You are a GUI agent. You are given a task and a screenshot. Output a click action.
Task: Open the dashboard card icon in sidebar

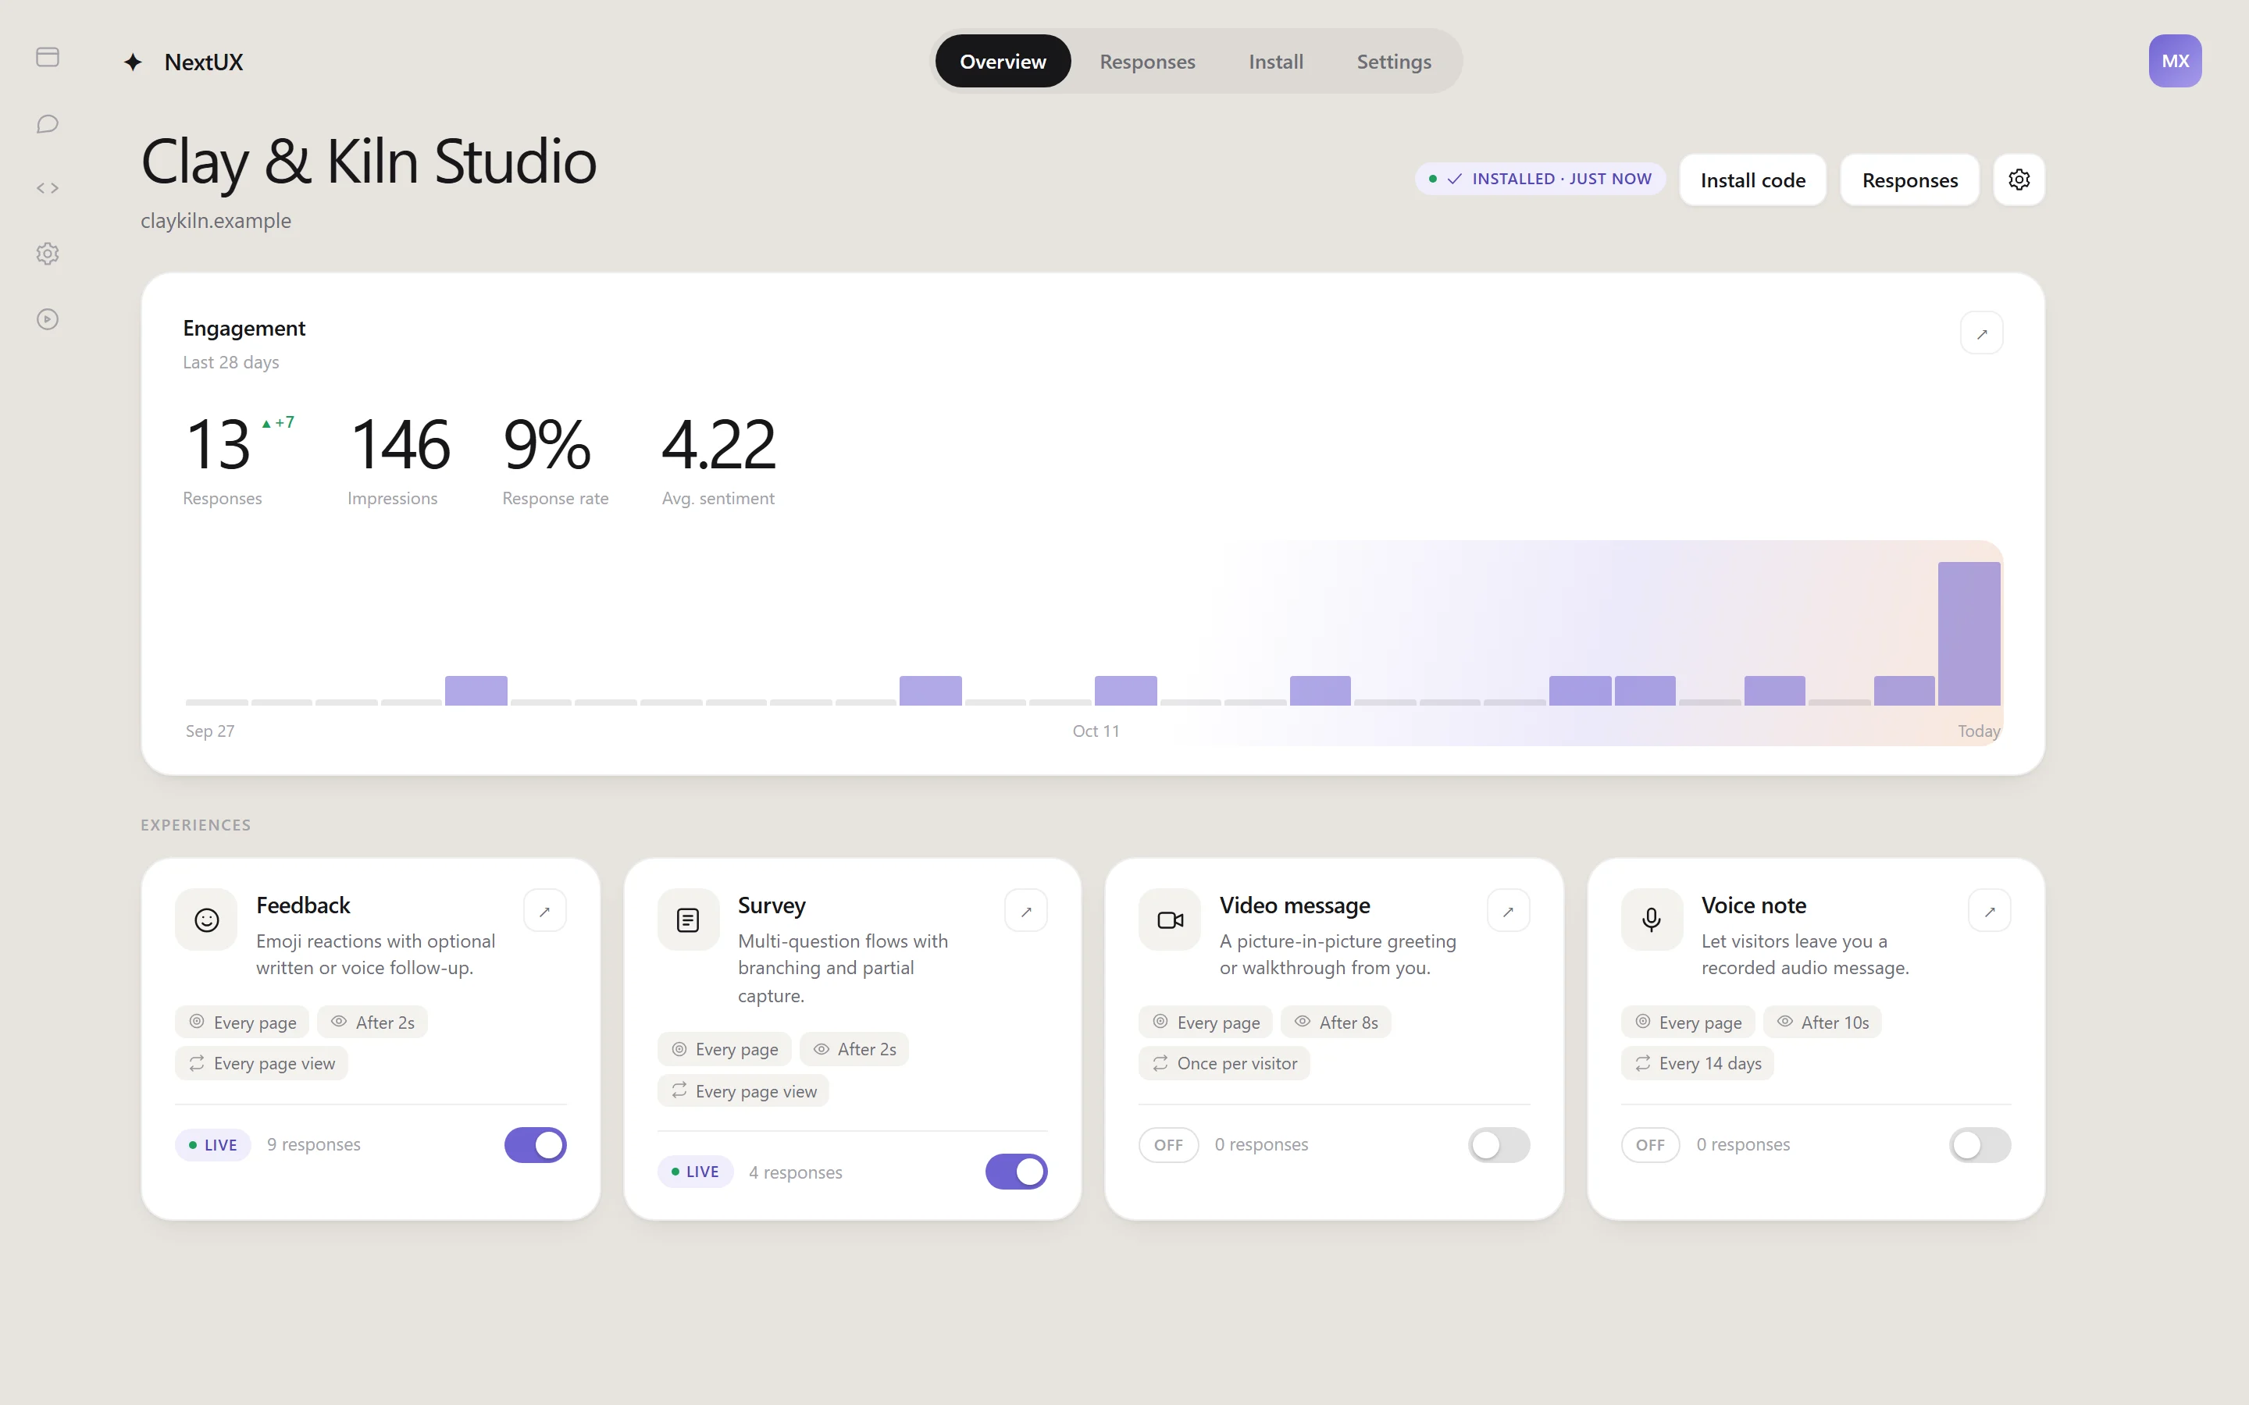(48, 58)
